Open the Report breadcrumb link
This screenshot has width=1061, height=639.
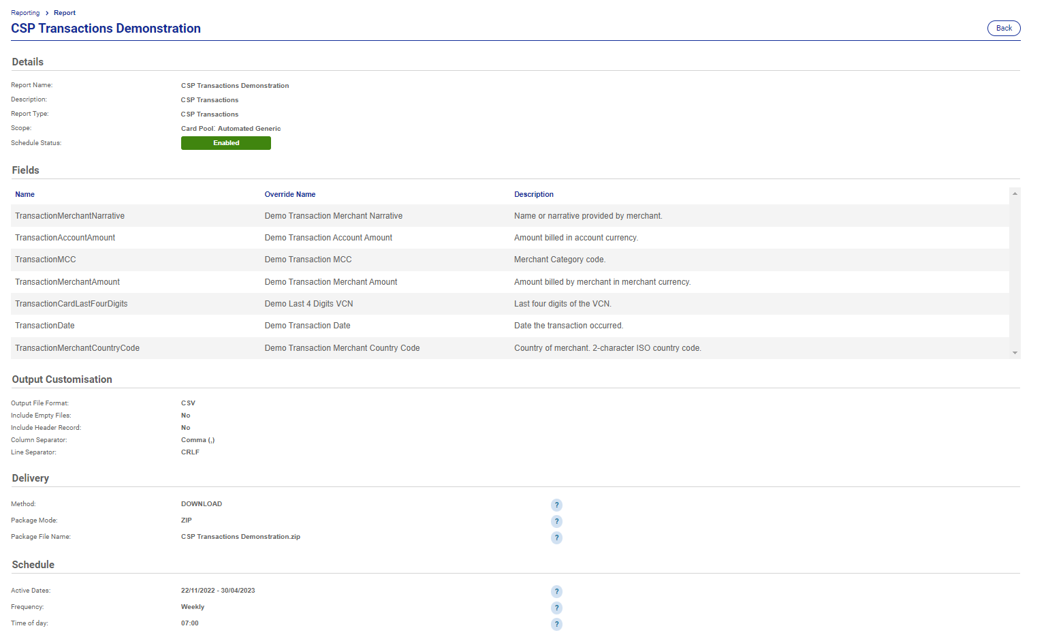click(65, 13)
